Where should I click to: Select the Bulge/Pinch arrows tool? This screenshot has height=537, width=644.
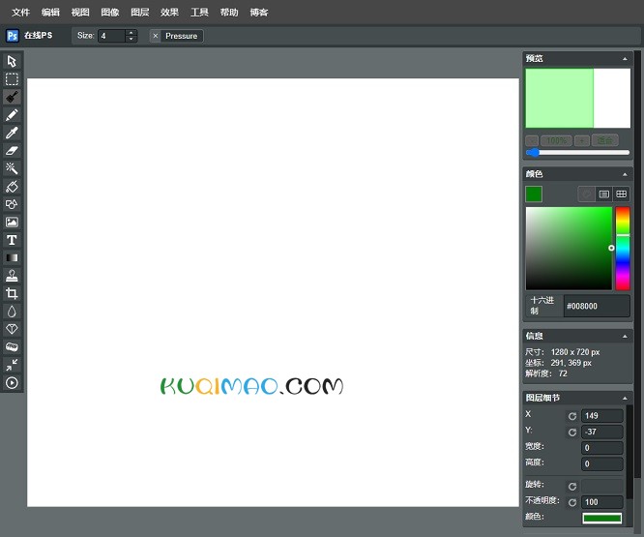[x=12, y=365]
